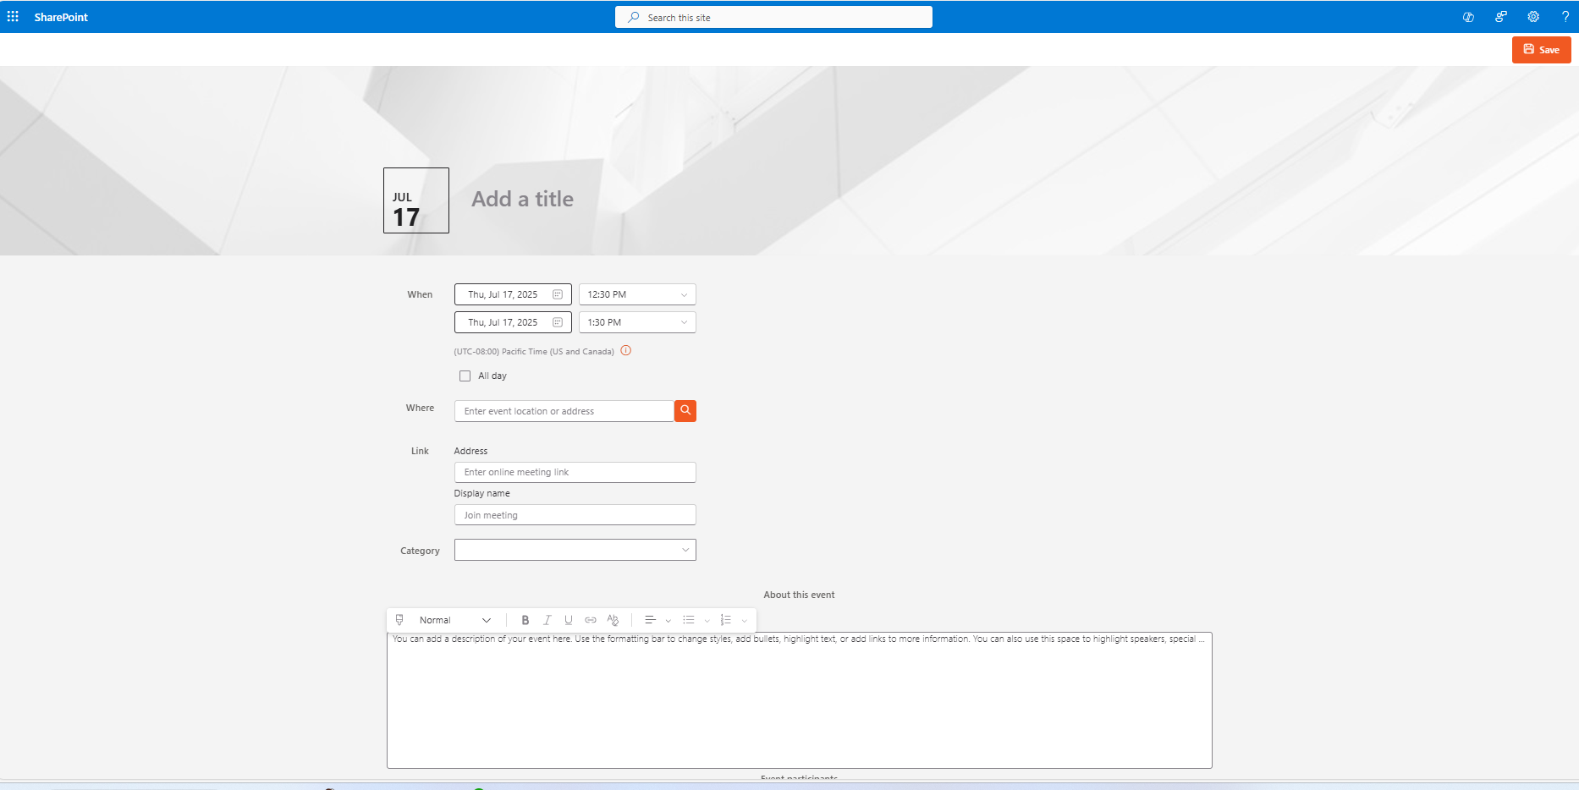The image size is (1579, 790).
Task: Click the text alignment icon
Action: pyautogui.click(x=650, y=620)
